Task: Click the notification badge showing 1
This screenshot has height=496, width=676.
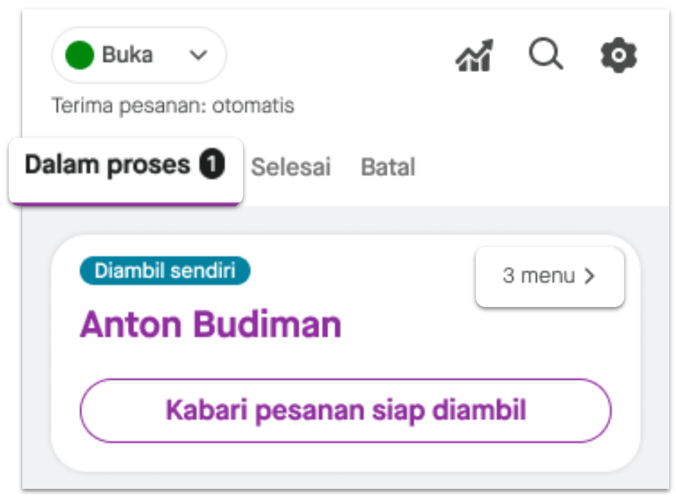Action: point(212,163)
